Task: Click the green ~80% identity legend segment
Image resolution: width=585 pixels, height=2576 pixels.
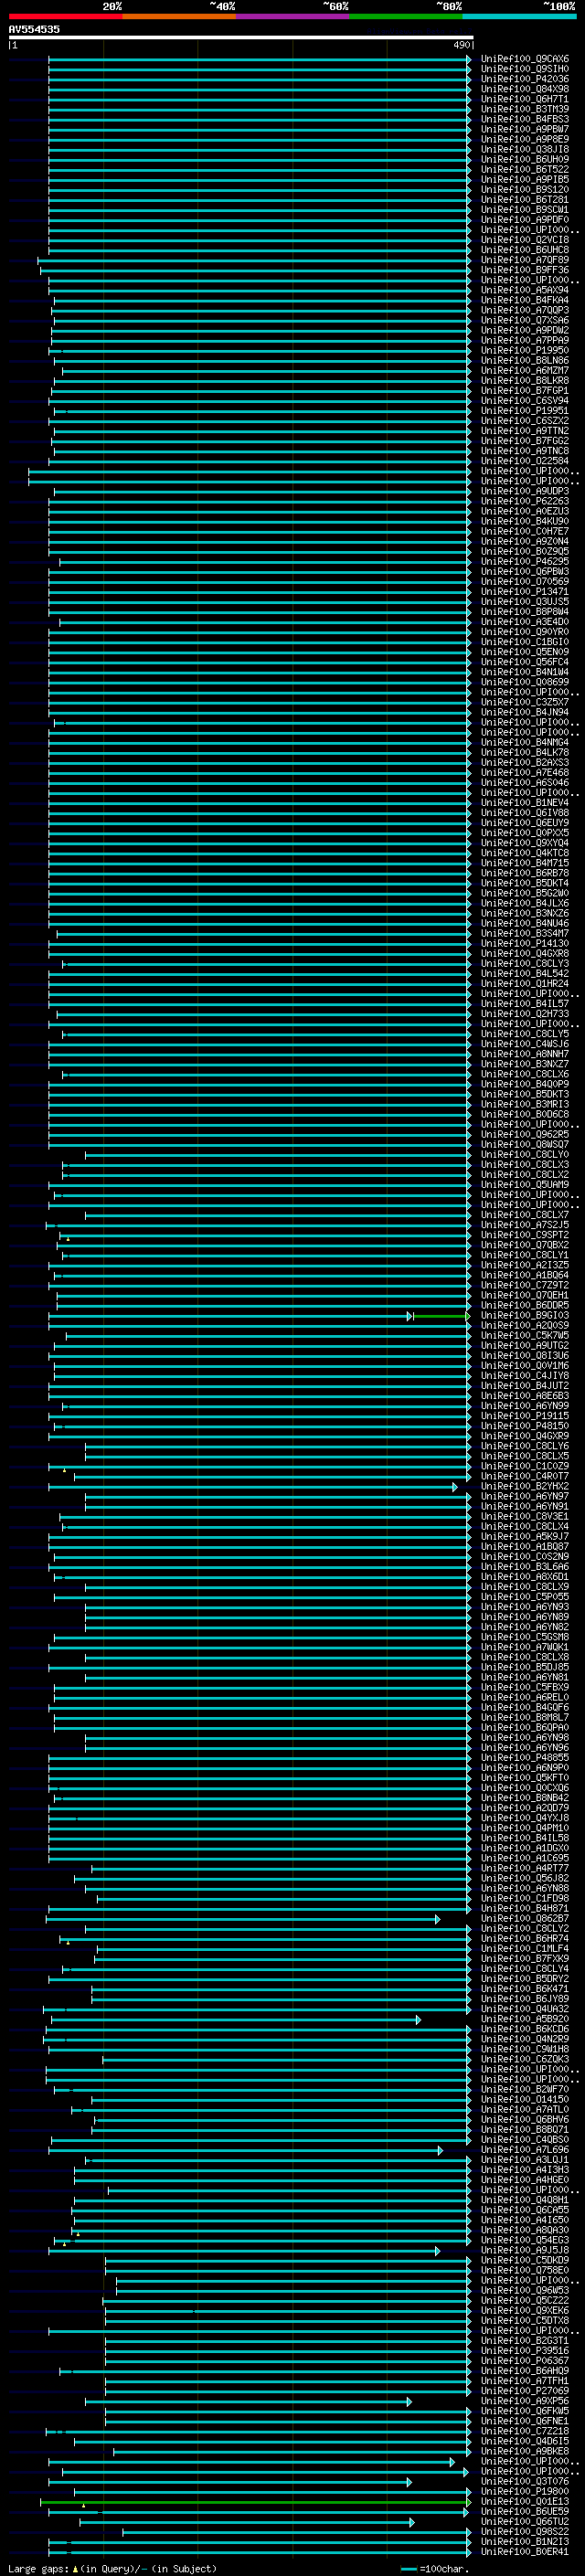Action: click(x=405, y=16)
